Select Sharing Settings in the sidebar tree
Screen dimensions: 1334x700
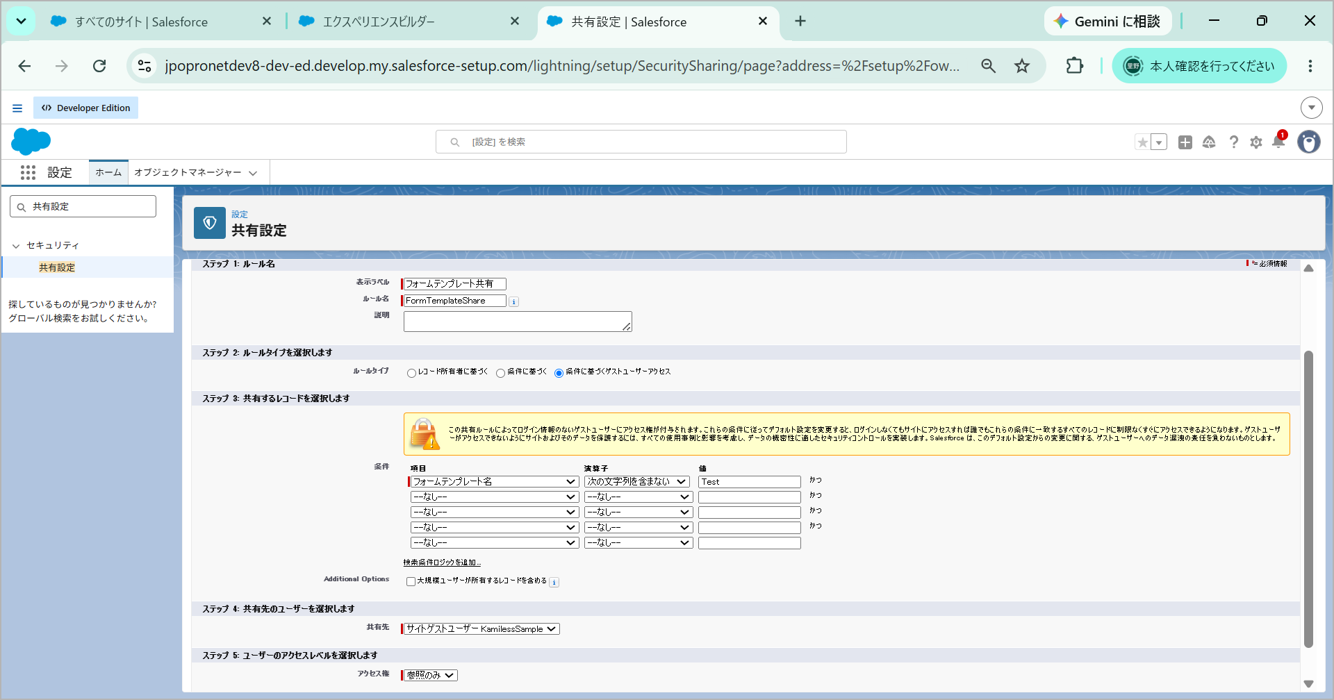click(x=57, y=267)
